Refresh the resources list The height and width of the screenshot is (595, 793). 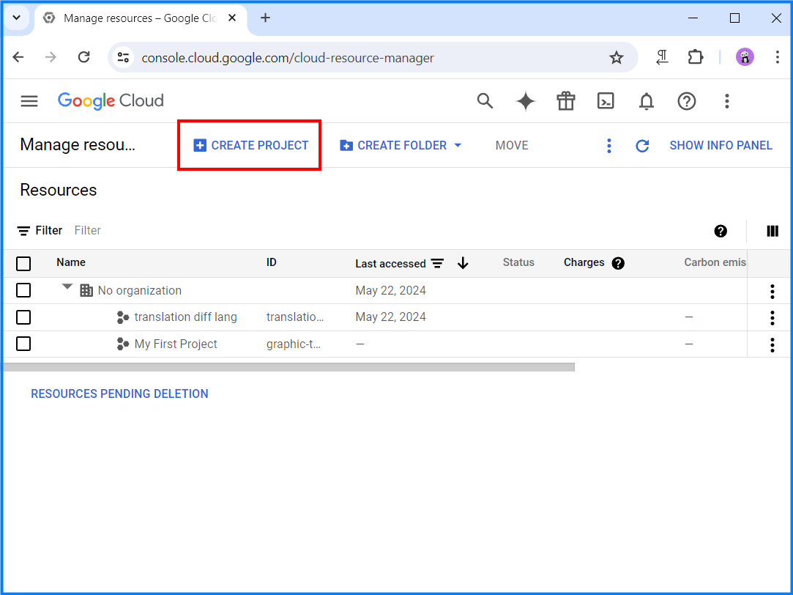tap(642, 145)
